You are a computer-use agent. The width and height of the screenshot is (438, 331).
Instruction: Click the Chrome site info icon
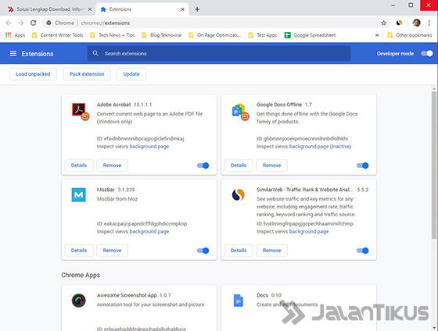point(48,23)
